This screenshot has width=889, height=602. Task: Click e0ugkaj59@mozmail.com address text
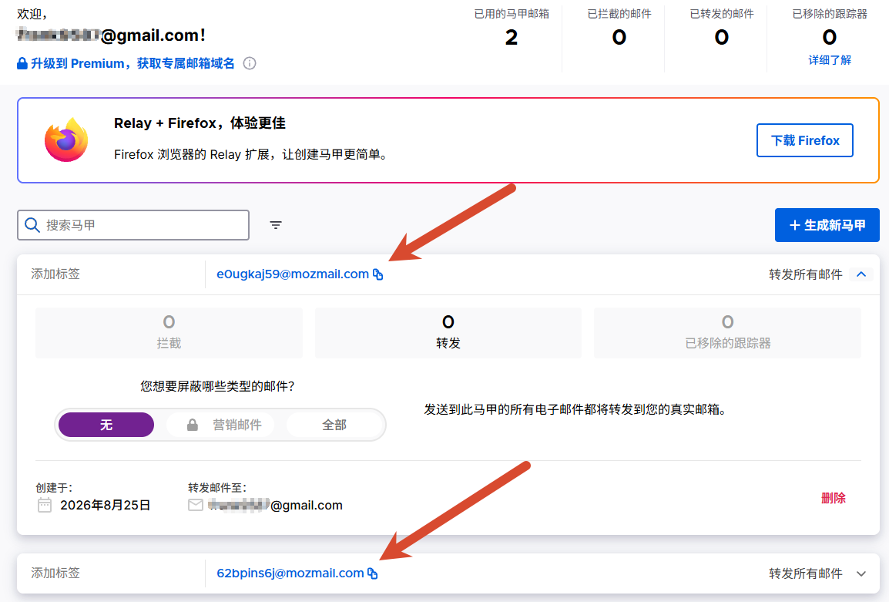click(293, 274)
